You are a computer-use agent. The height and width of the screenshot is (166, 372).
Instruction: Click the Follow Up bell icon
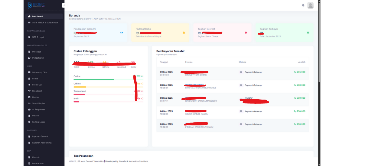pyautogui.click(x=29, y=85)
